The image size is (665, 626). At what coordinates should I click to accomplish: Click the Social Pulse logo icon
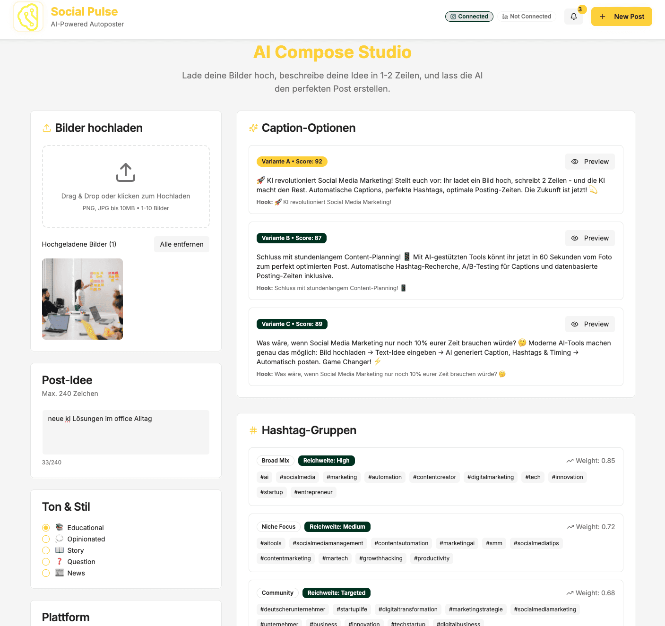28,17
